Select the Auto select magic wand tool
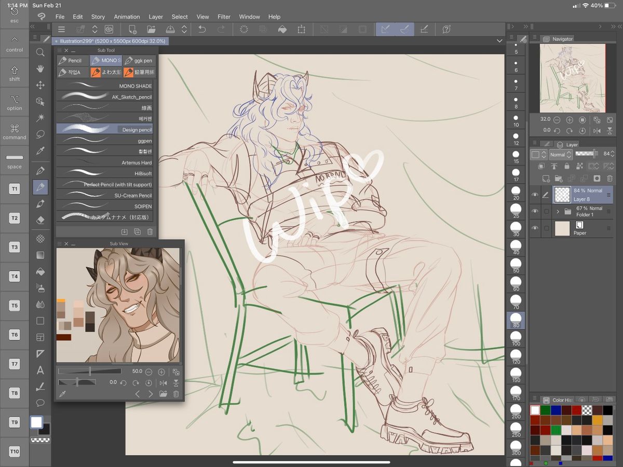This screenshot has width=623, height=467. click(x=40, y=118)
